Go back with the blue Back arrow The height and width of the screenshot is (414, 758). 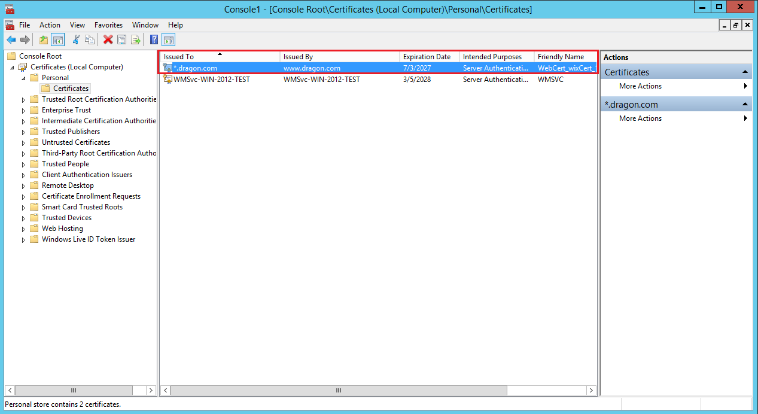coord(11,39)
